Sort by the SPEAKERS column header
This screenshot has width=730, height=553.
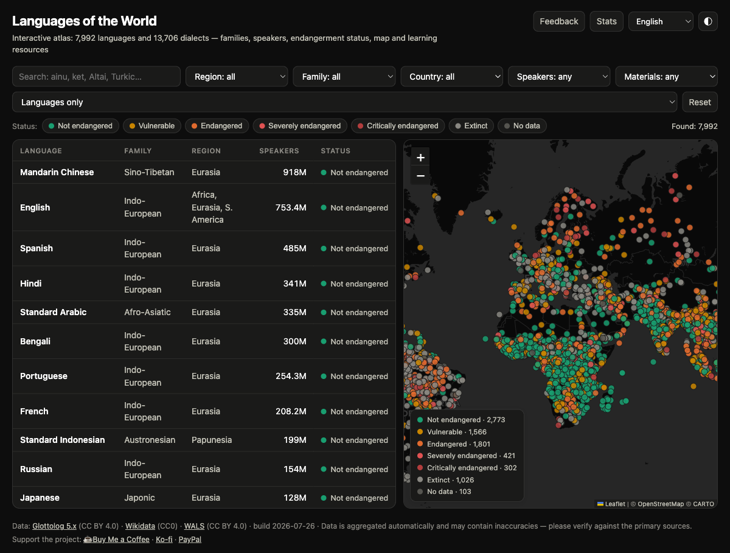point(279,151)
